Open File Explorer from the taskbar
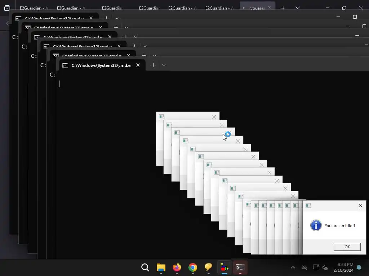 [x=161, y=267]
